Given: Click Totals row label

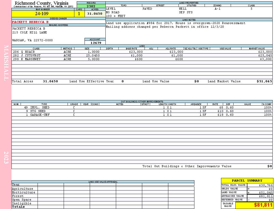Looking at the screenshot, I should pos(18,207).
